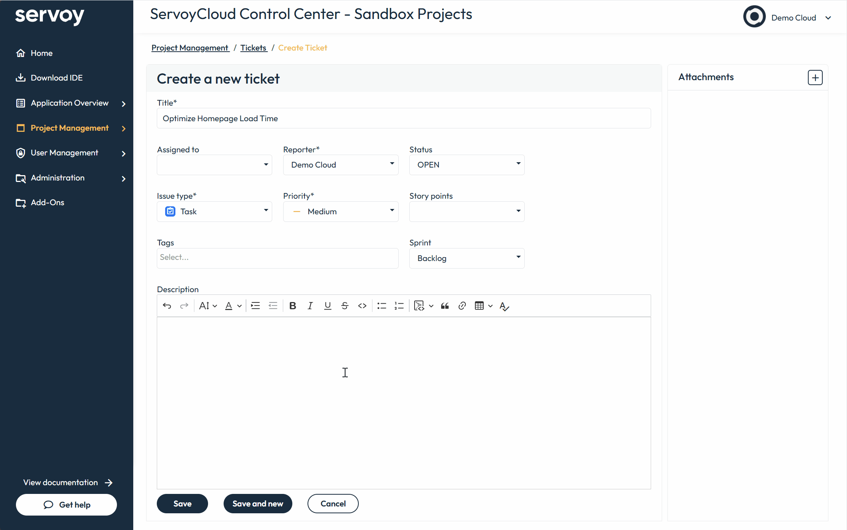Open the Sprint Backlog dropdown
The height and width of the screenshot is (530, 847).
click(x=467, y=258)
